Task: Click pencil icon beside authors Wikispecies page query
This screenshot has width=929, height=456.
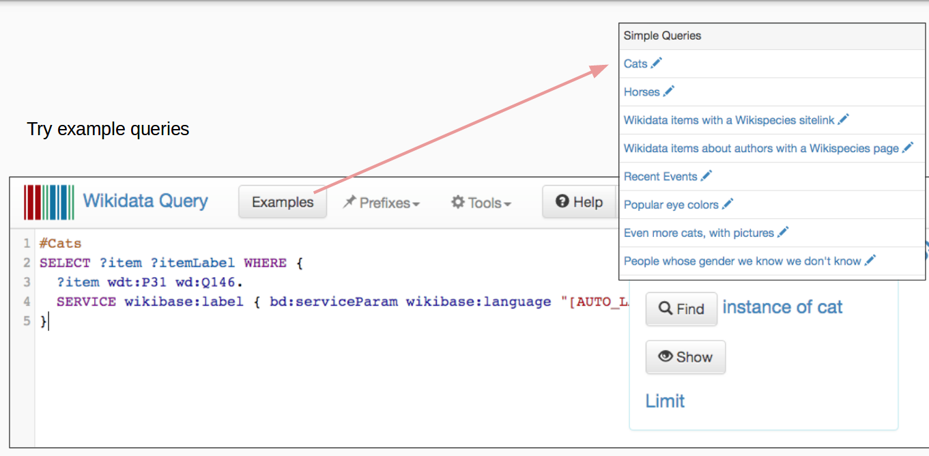Action: coord(907,147)
